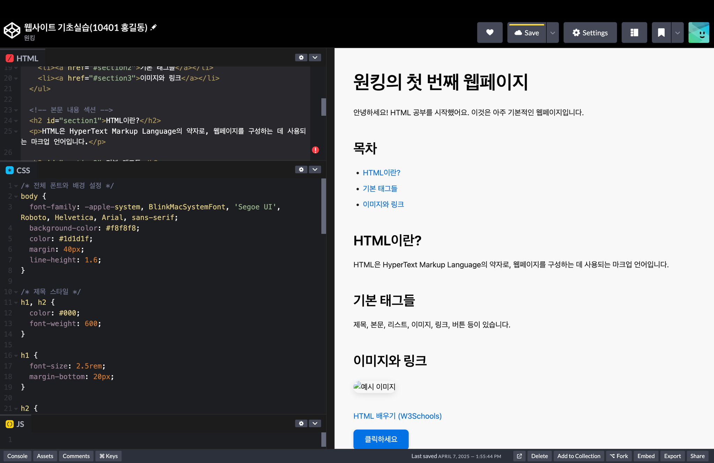Click JS editor vertical scrollbar
Screen dimensions: 714x463
(x=324, y=439)
